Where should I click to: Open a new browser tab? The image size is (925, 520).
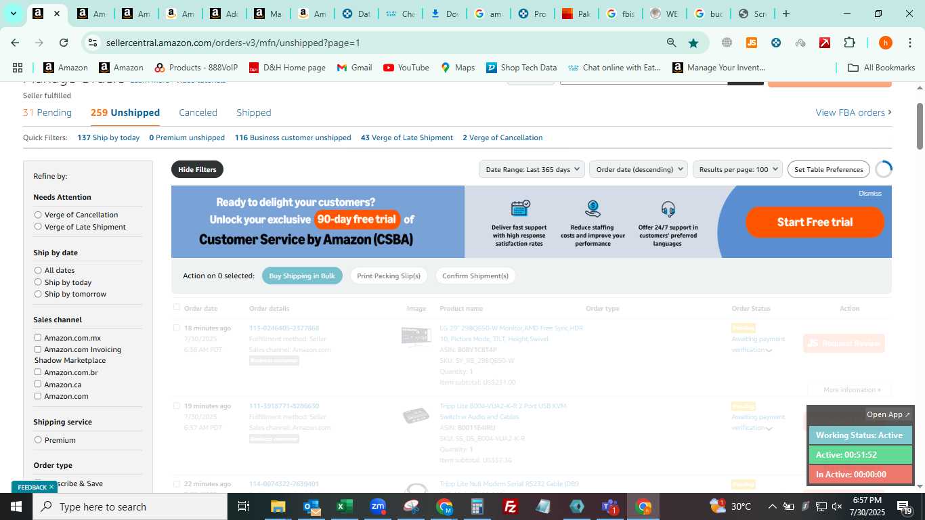pyautogui.click(x=786, y=14)
